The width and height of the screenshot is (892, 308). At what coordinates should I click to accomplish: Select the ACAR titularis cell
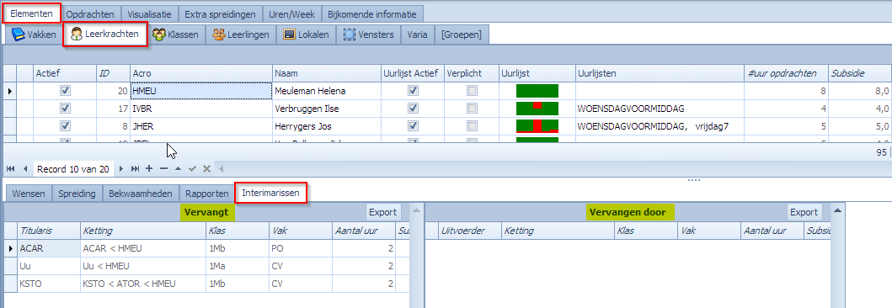coord(48,248)
